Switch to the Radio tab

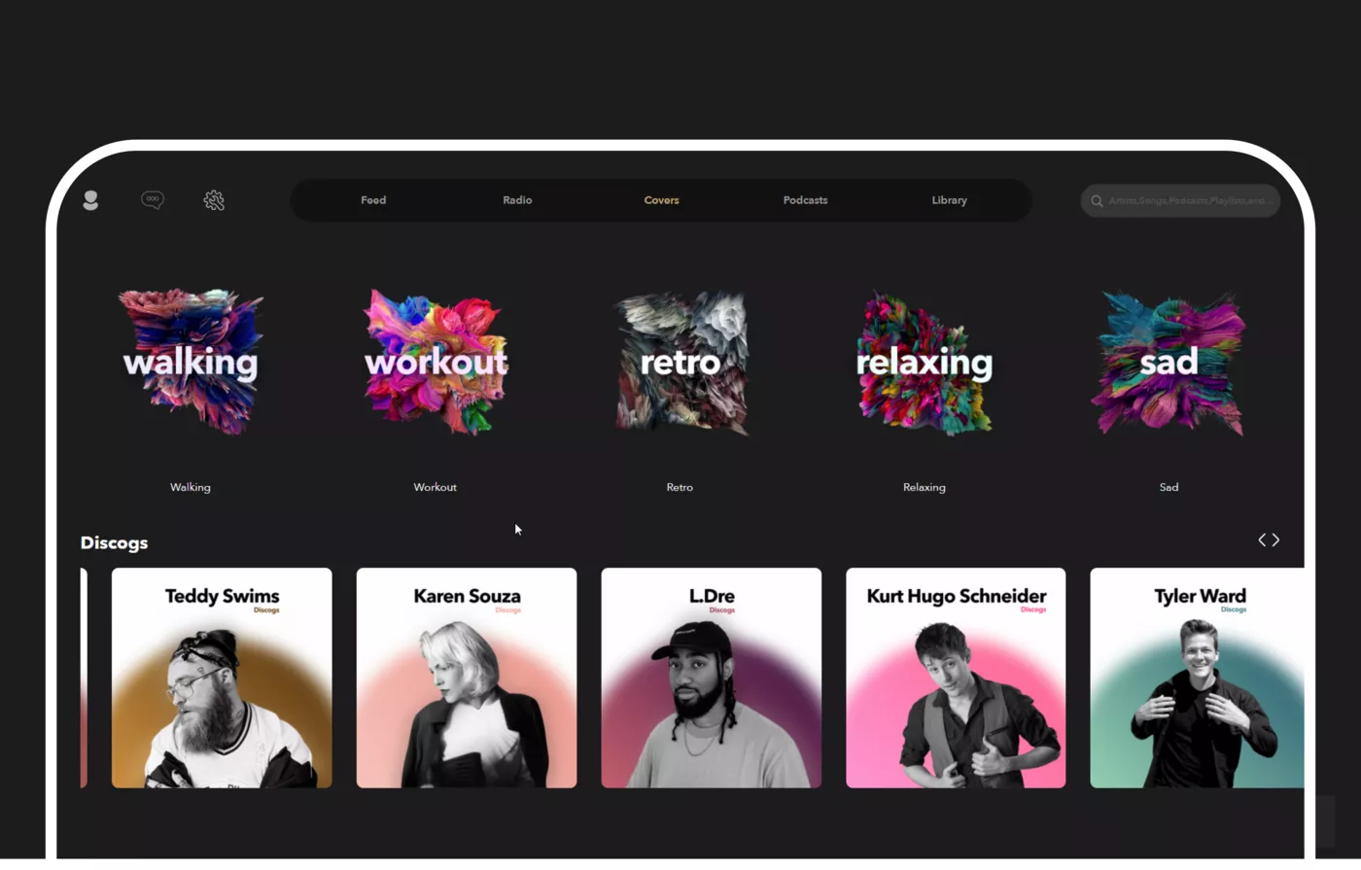point(517,200)
